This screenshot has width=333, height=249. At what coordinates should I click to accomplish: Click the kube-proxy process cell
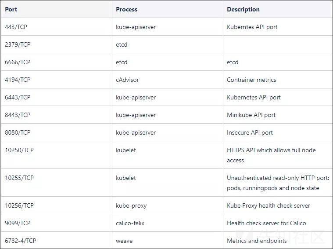tap(131, 205)
